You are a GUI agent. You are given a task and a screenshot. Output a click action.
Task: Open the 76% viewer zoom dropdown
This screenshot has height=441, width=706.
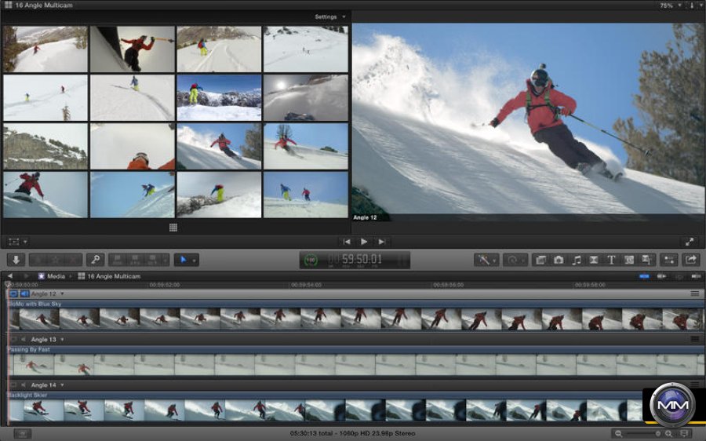[x=668, y=5]
